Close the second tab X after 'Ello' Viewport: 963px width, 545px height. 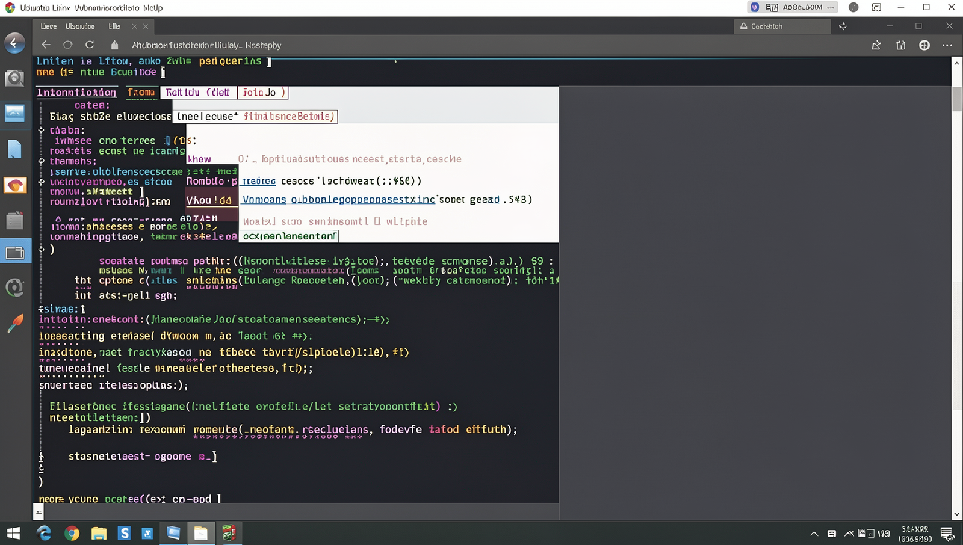[x=146, y=26]
